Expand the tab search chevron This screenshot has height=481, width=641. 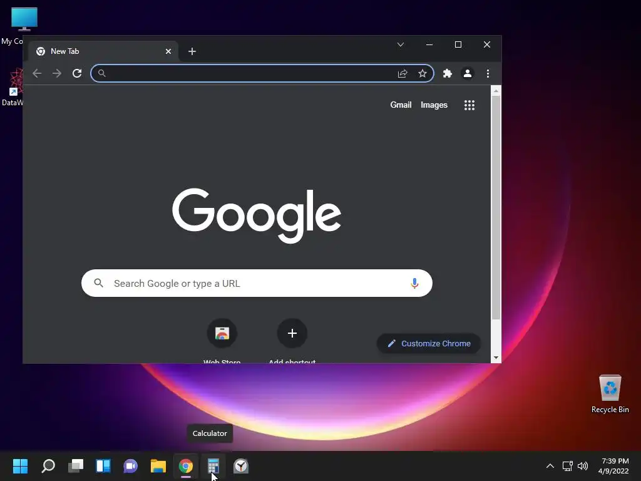click(x=401, y=44)
